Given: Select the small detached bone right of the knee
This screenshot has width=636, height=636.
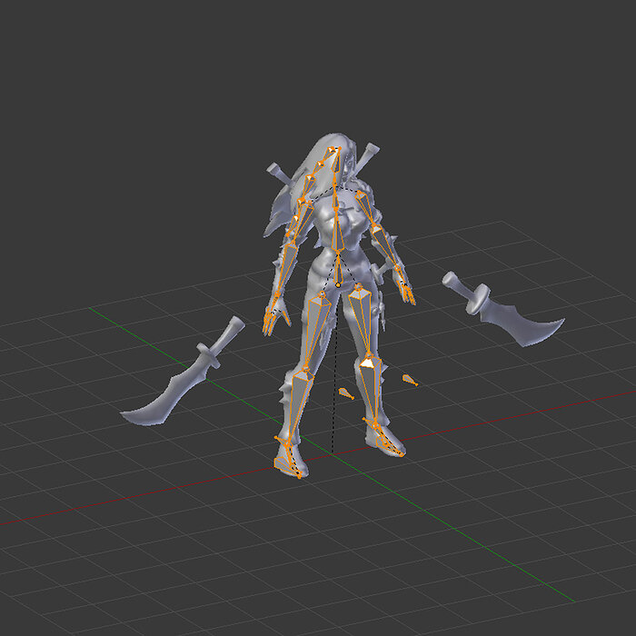Looking at the screenshot, I should pyautogui.click(x=410, y=380).
